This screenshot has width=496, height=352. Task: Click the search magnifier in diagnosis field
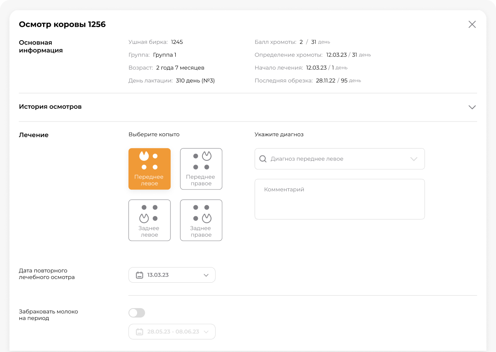263,159
